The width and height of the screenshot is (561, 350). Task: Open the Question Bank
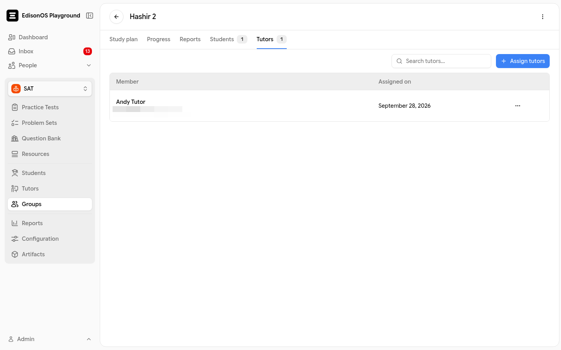coord(50,138)
